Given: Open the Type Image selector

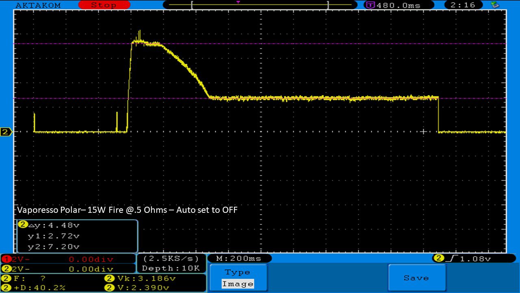Looking at the screenshot, I should [238, 278].
